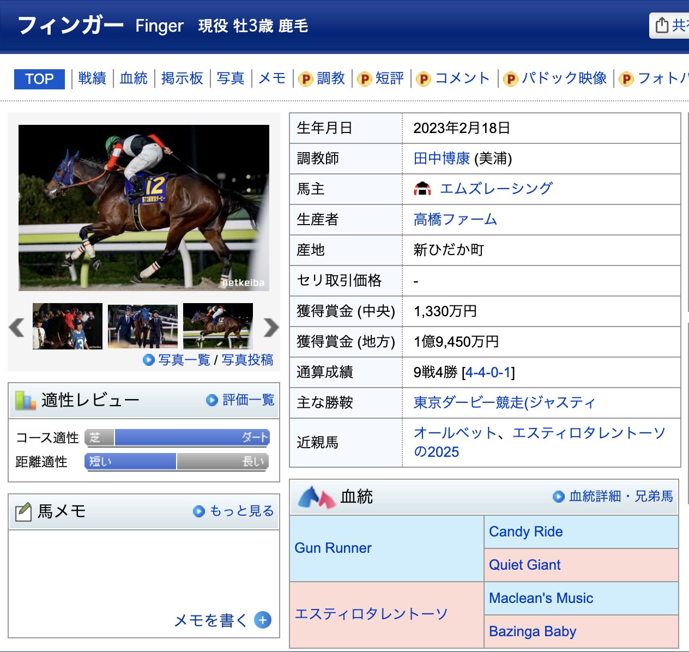Click the bar chart icon by 適性レビュー

(25, 401)
